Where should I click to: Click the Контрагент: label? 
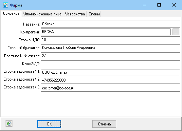30,32
